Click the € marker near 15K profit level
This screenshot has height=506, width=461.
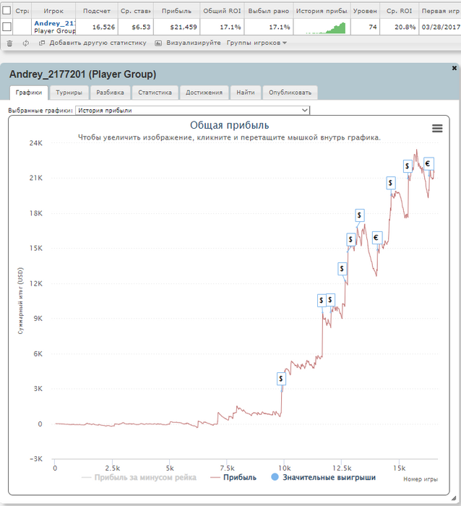tap(376, 238)
